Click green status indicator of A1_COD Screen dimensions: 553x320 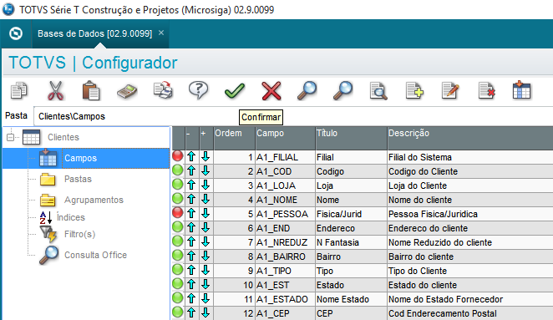click(178, 170)
